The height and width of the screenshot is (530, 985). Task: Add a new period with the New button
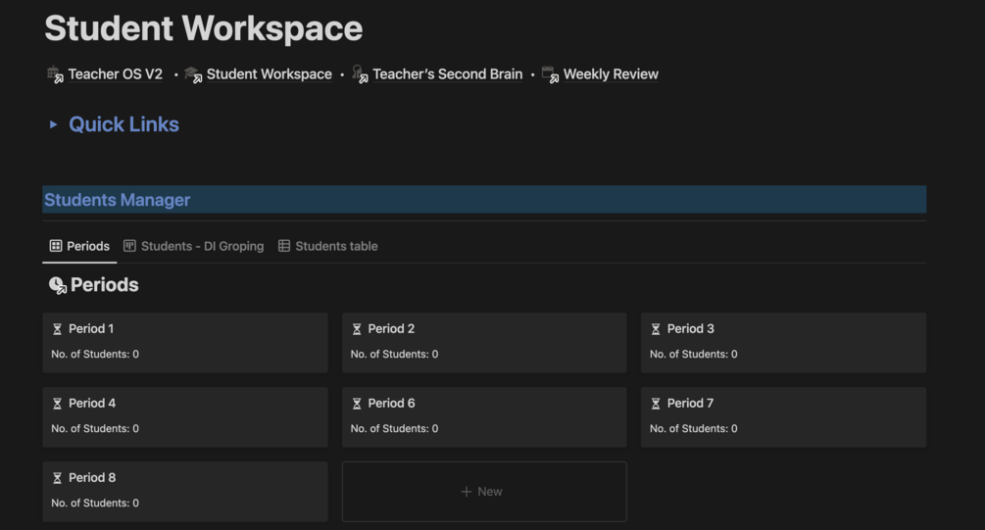click(483, 492)
